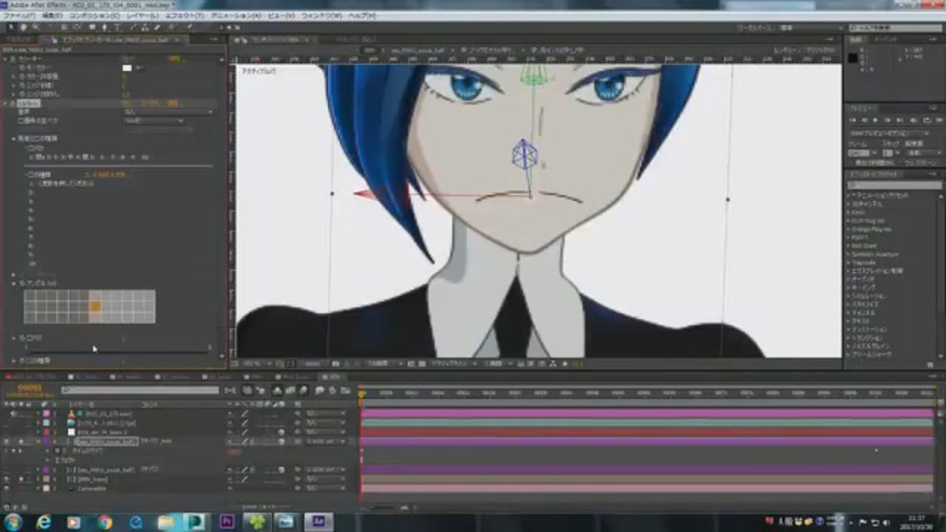Open Google Chrome from the taskbar
This screenshot has height=532, width=946.
point(105,521)
